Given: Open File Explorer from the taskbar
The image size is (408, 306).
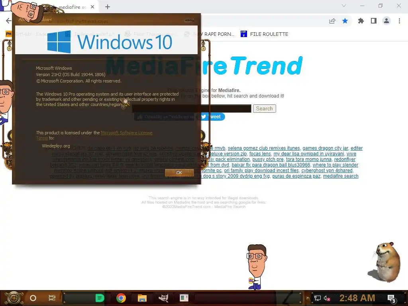Looking at the screenshot, I should click(142, 298).
